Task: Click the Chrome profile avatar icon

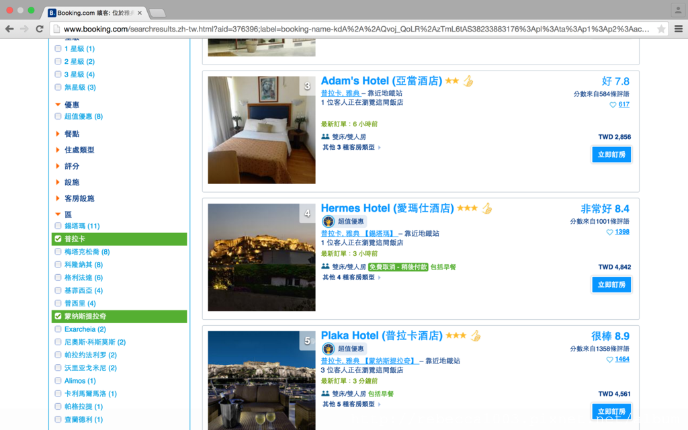Action: click(x=678, y=11)
